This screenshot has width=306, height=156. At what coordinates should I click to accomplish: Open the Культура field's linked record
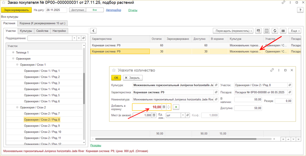[x=216, y=85]
